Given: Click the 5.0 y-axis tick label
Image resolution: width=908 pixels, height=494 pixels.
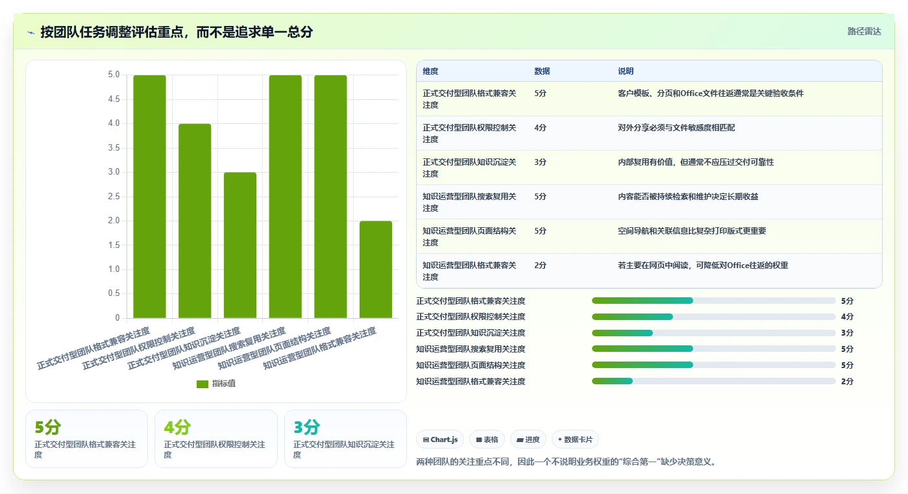Looking at the screenshot, I should [x=114, y=75].
